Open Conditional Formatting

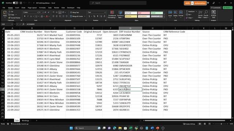pos(112,15)
